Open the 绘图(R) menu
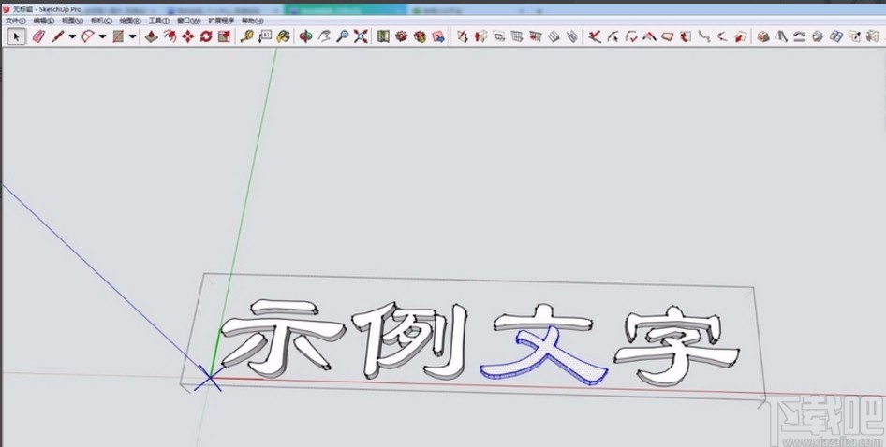 coord(130,21)
